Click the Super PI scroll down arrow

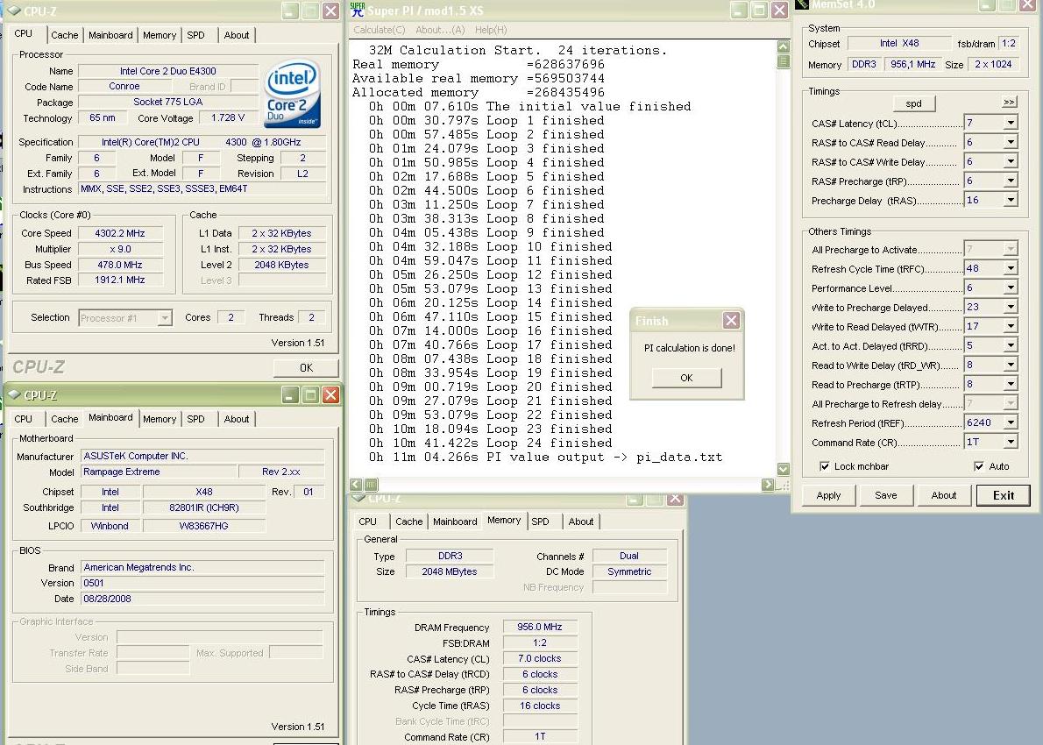[783, 469]
